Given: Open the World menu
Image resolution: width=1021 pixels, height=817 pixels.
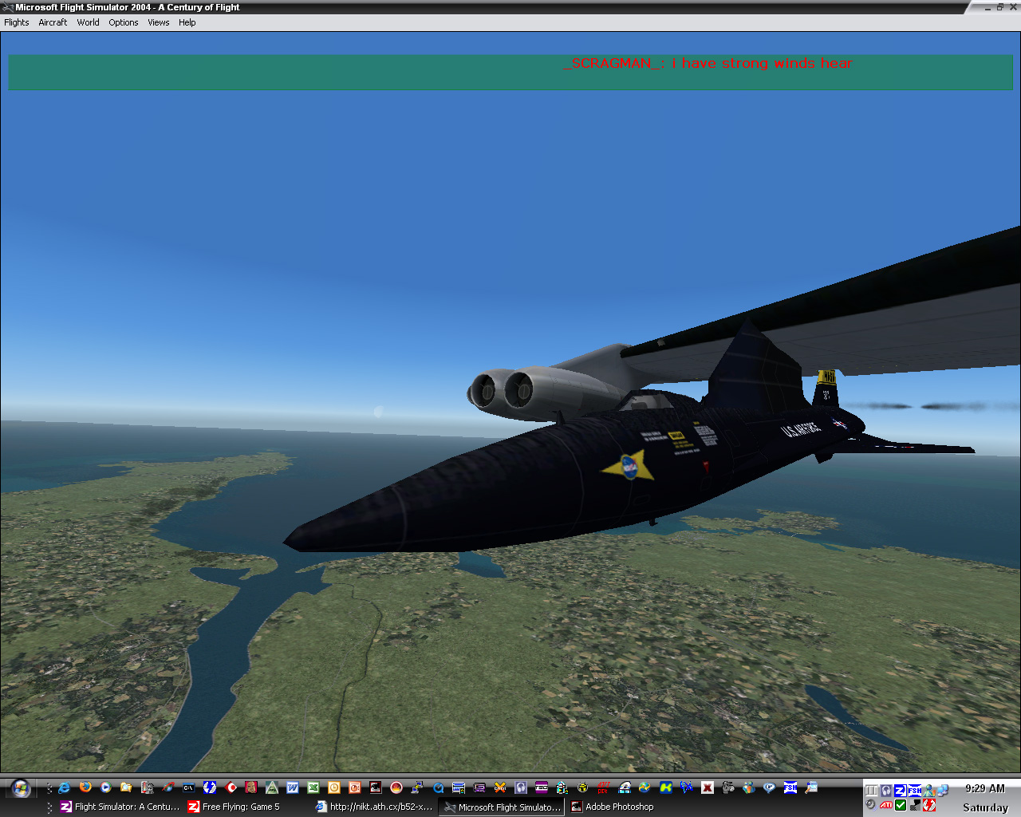Looking at the screenshot, I should (88, 22).
